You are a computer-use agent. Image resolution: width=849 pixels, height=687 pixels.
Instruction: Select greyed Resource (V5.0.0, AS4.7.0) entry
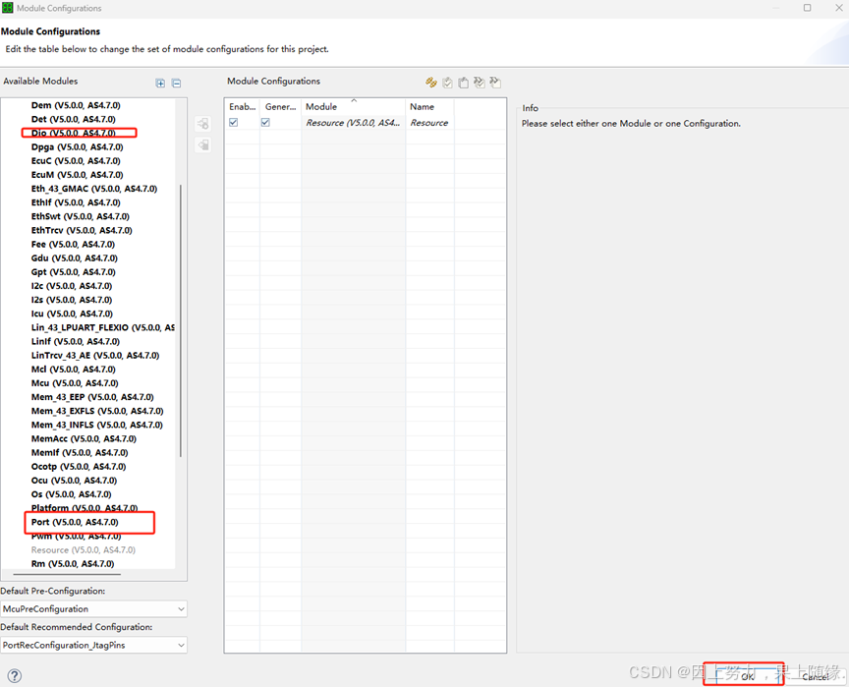point(84,550)
